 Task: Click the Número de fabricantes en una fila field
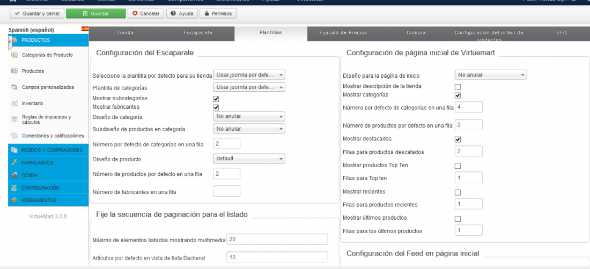coord(226,191)
